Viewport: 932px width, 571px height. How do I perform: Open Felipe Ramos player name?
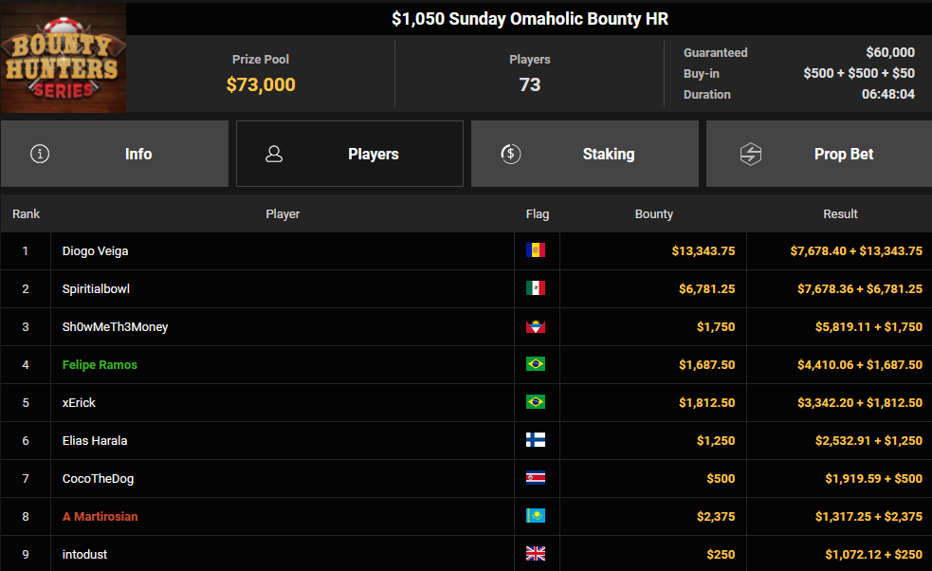click(x=100, y=364)
